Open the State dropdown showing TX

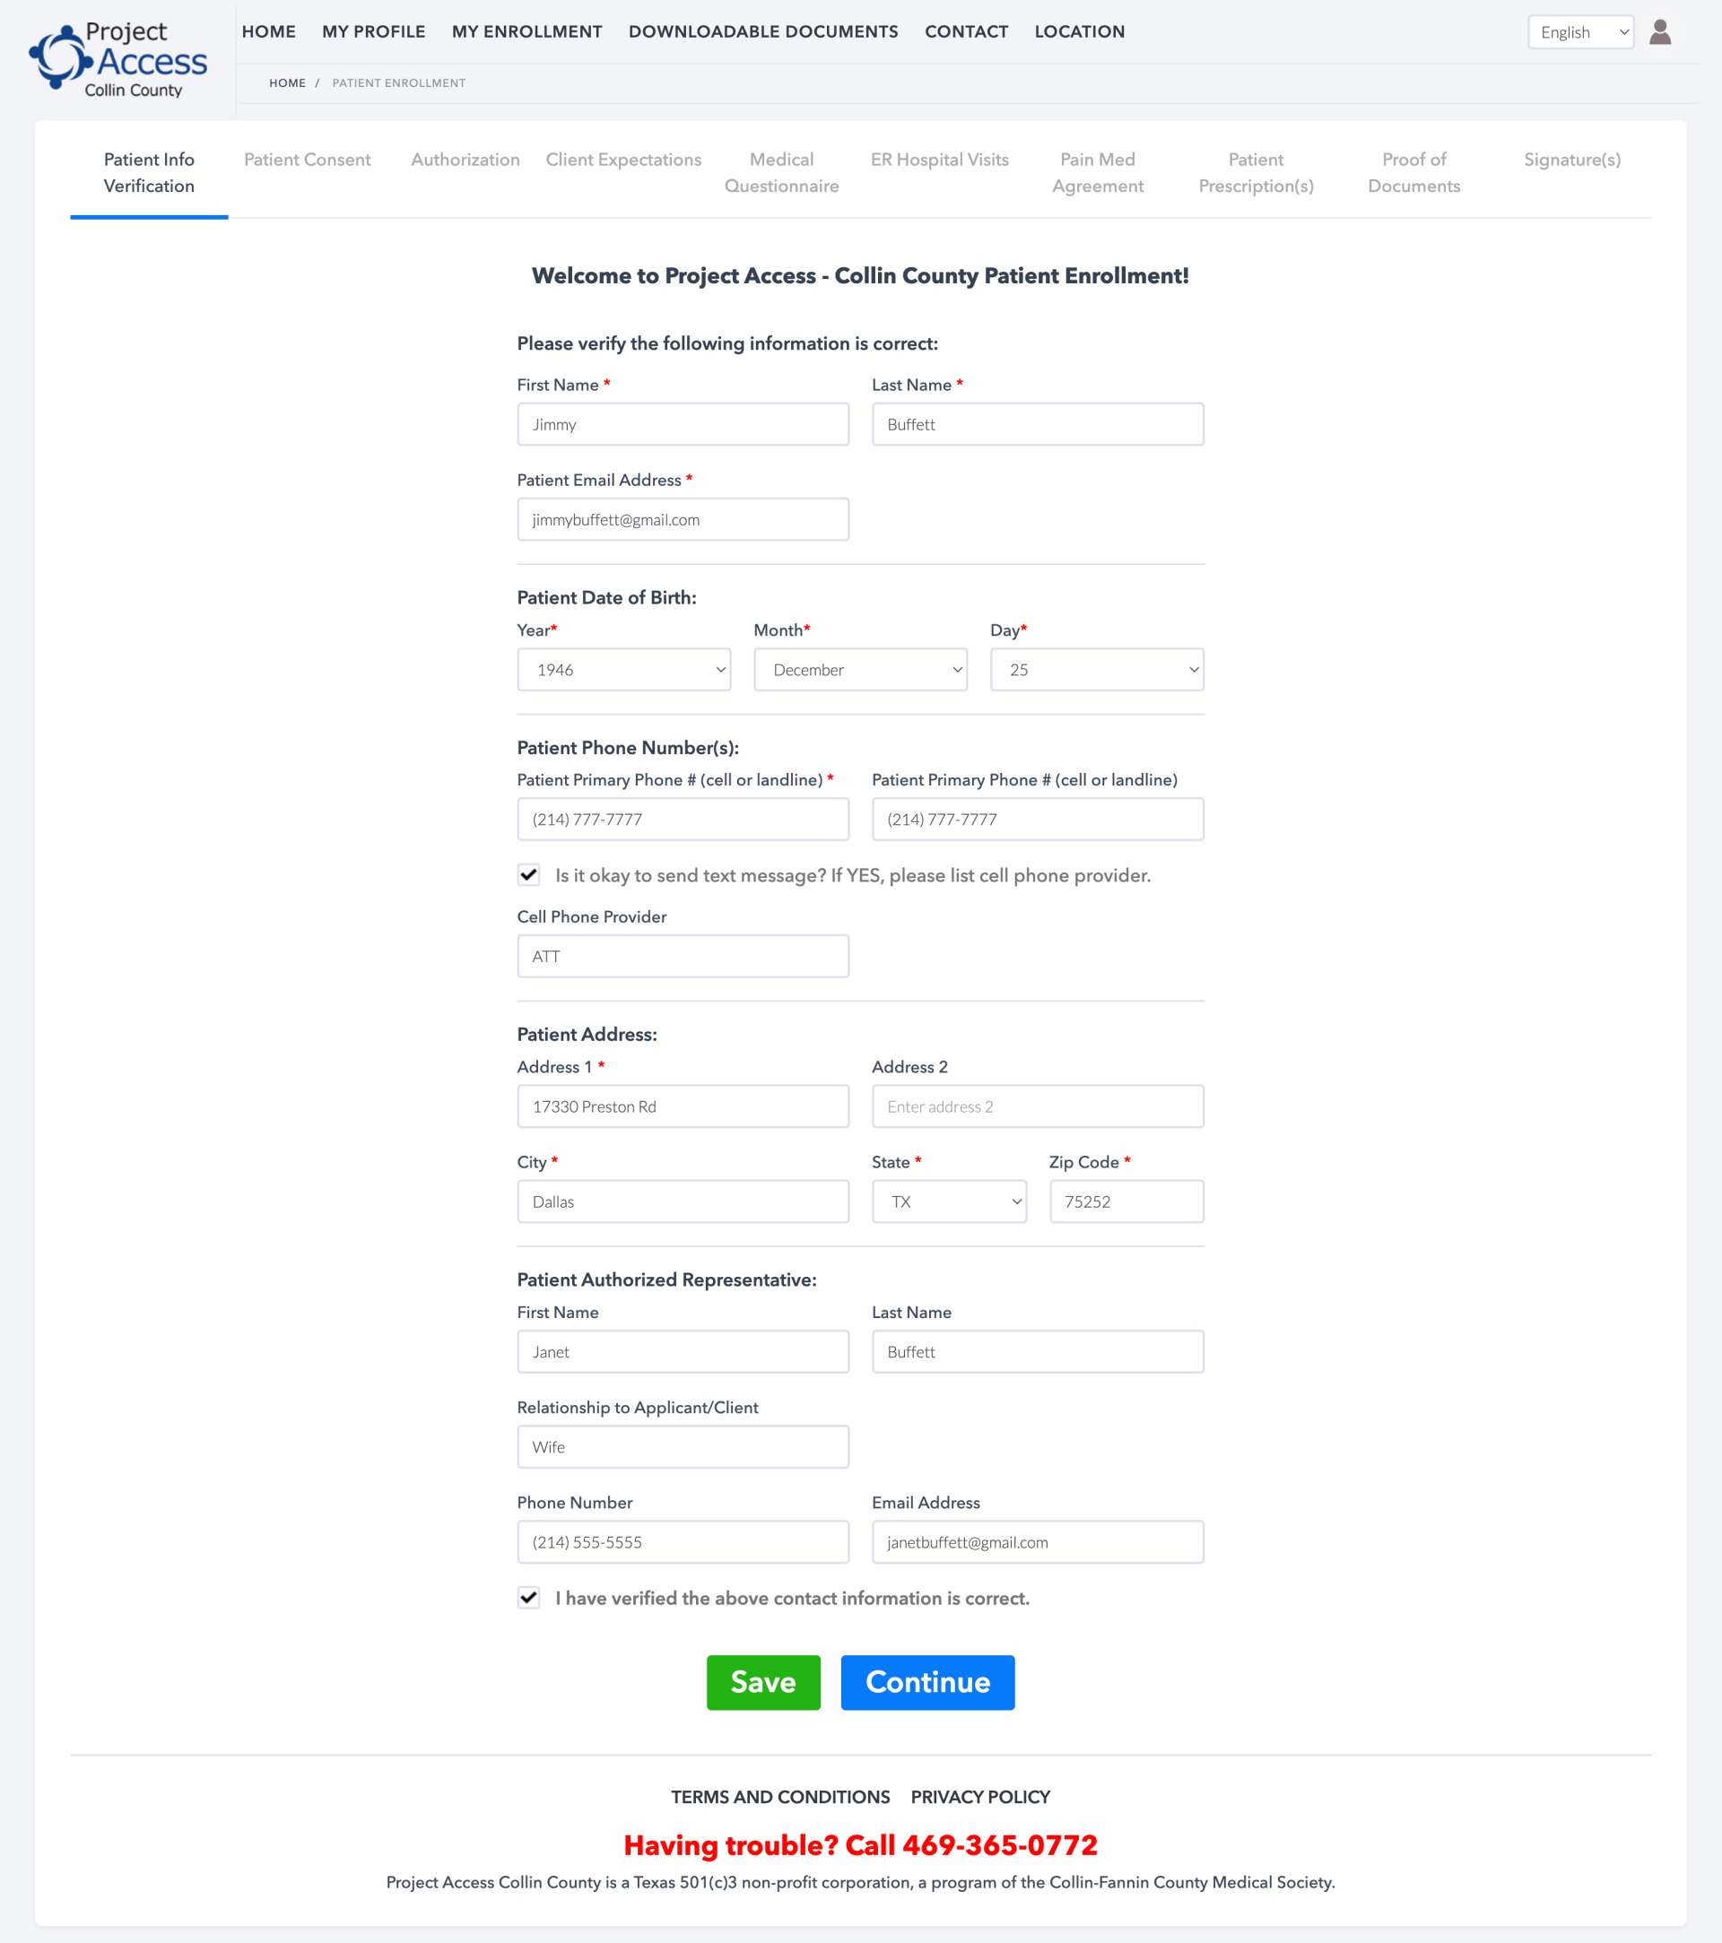point(949,1201)
